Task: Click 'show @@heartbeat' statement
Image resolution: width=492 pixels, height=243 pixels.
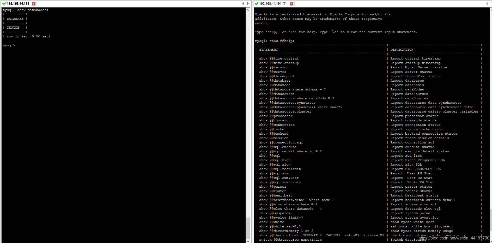Action: pyautogui.click(x=276, y=195)
